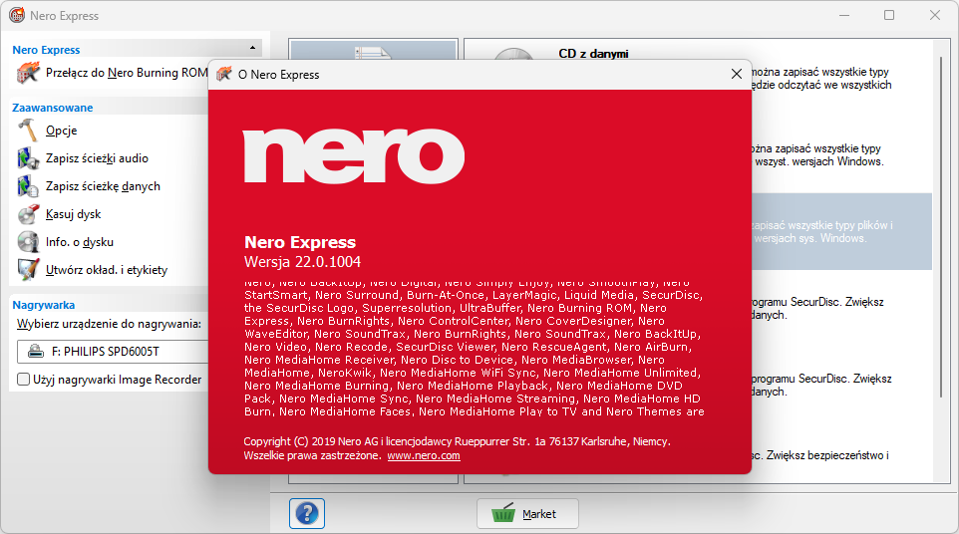Select the Opcje entry
This screenshot has width=959, height=534.
[61, 131]
